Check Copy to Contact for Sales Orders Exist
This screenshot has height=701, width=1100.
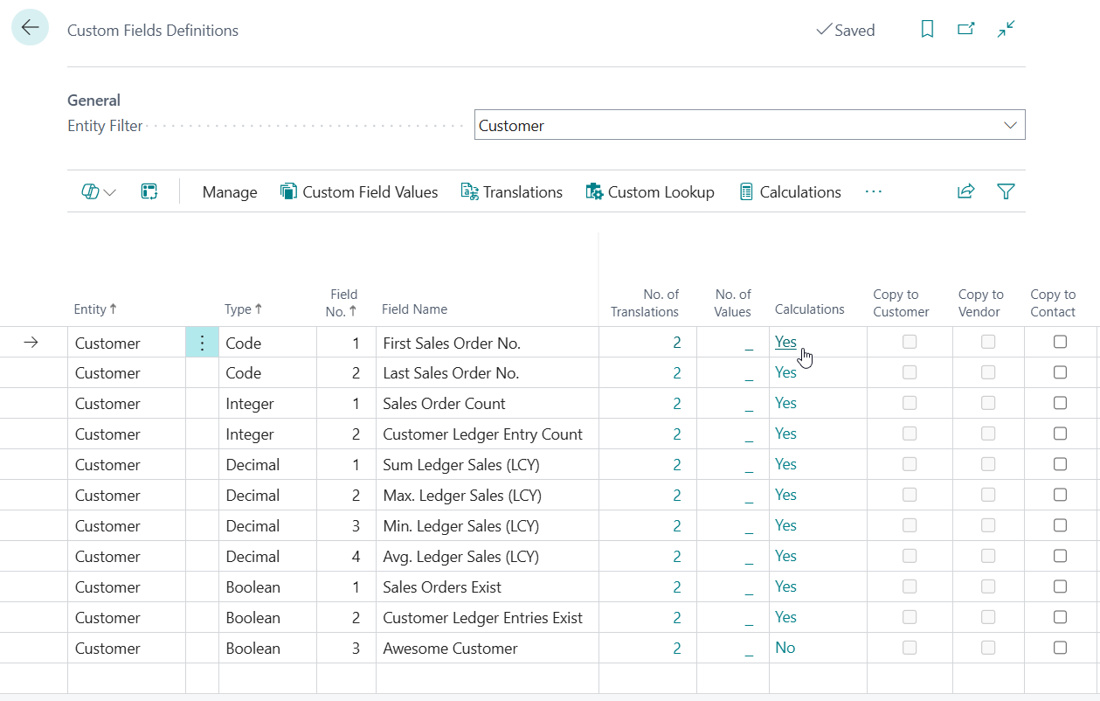tap(1060, 587)
